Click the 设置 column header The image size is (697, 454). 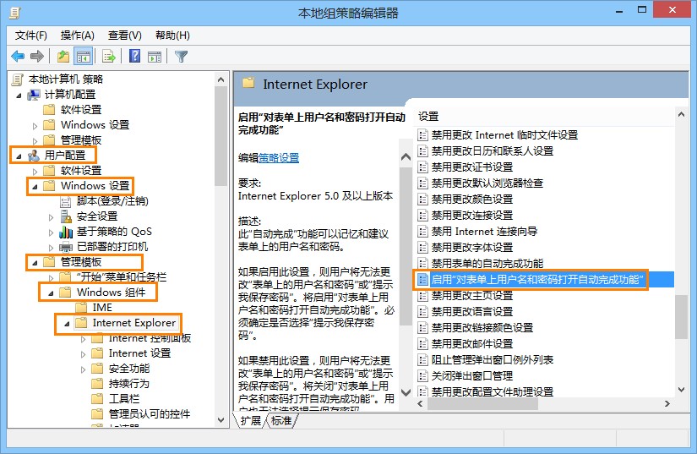pos(429,116)
